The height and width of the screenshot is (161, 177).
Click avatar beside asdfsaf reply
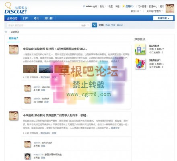tap(27, 100)
